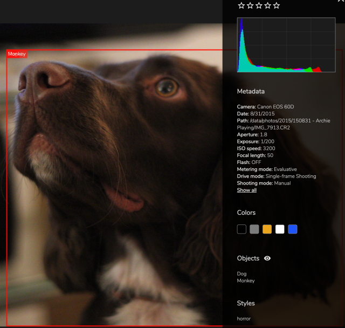Open the Monkey object tag
Image resolution: width=345 pixels, height=328 pixels.
point(246,281)
